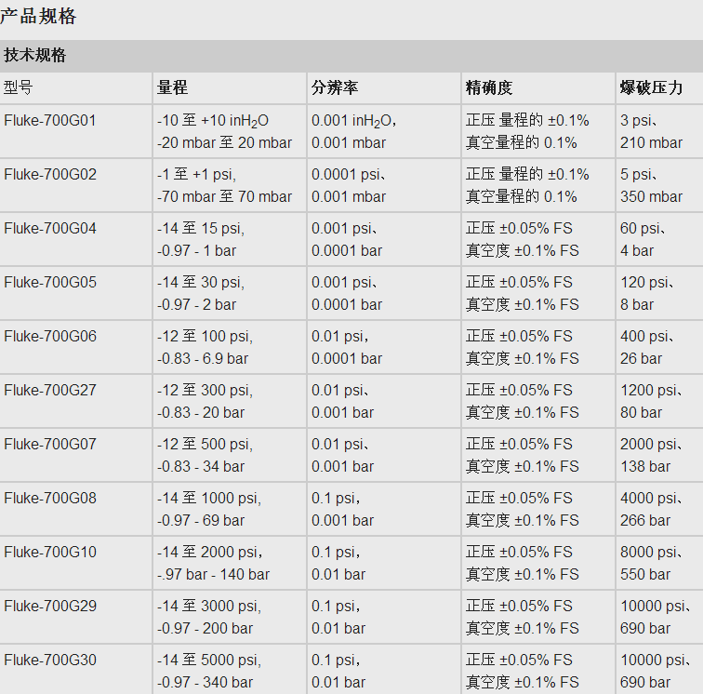Select the Fluke-700G02 model cell
This screenshot has height=694, width=703.
pyautogui.click(x=50, y=174)
